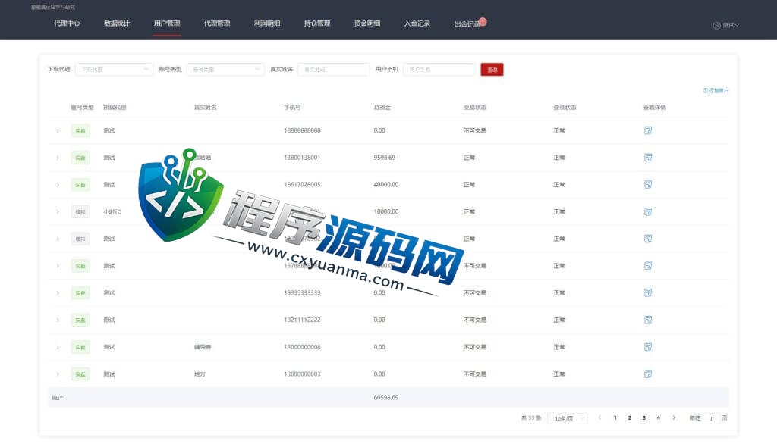777x444 pixels.
Task: Click total funds value 10000.00
Action: click(386, 211)
